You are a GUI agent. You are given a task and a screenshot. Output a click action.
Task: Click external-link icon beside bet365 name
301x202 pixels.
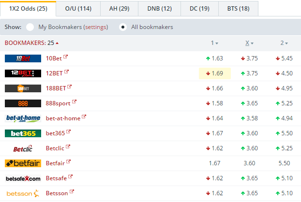[68, 131]
